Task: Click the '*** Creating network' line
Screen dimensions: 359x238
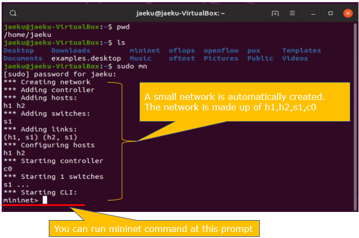Action: pyautogui.click(x=47, y=82)
